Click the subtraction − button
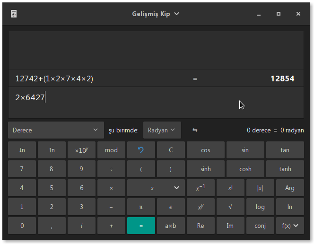The width and height of the screenshot is (314, 244). click(x=111, y=207)
